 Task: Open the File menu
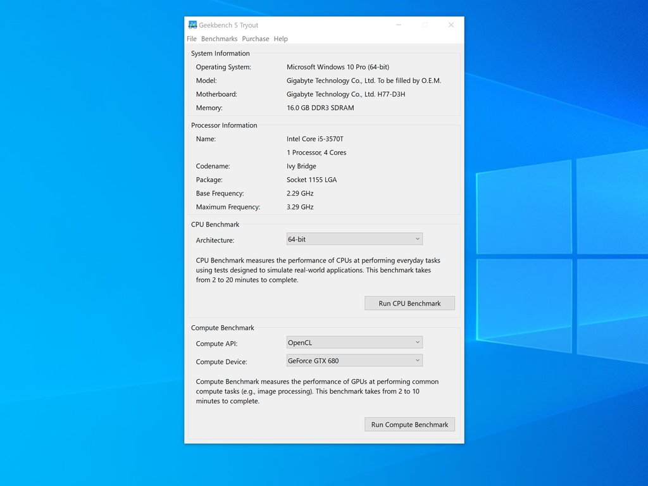click(192, 39)
